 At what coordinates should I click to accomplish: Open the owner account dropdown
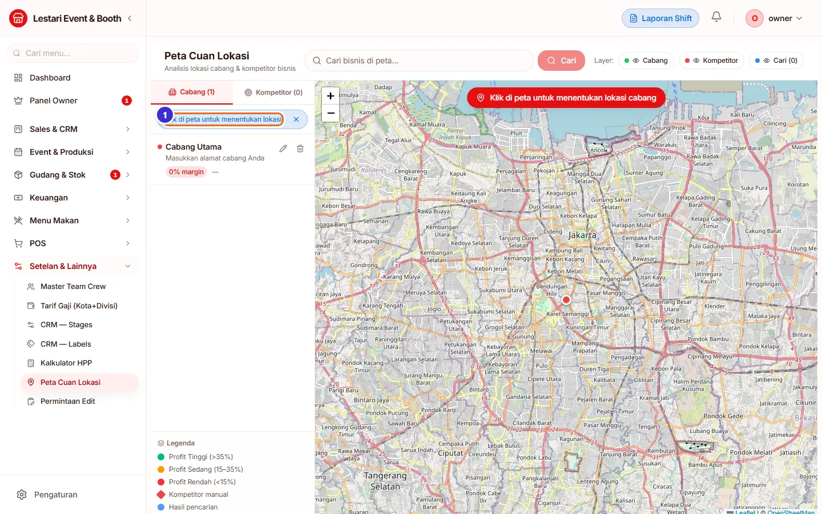[x=775, y=18]
